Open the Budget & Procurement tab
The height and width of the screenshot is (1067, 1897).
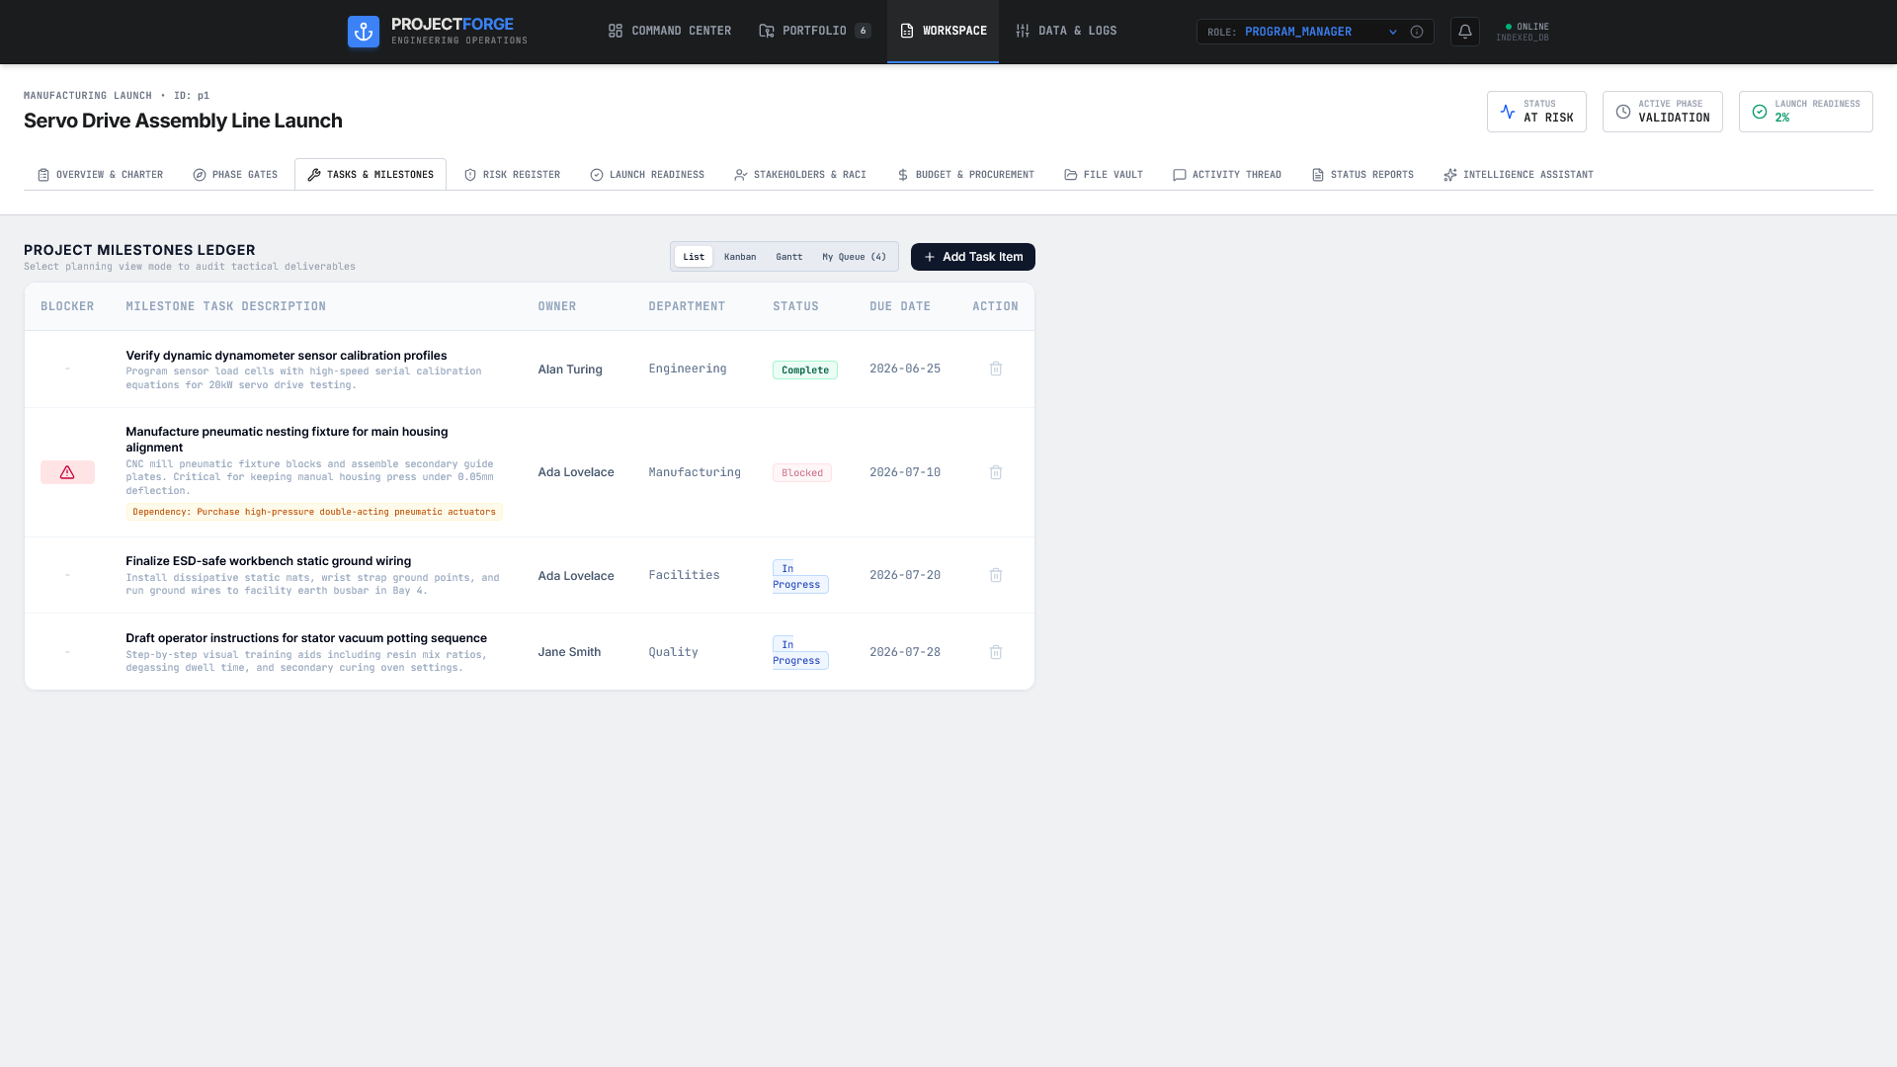[965, 175]
